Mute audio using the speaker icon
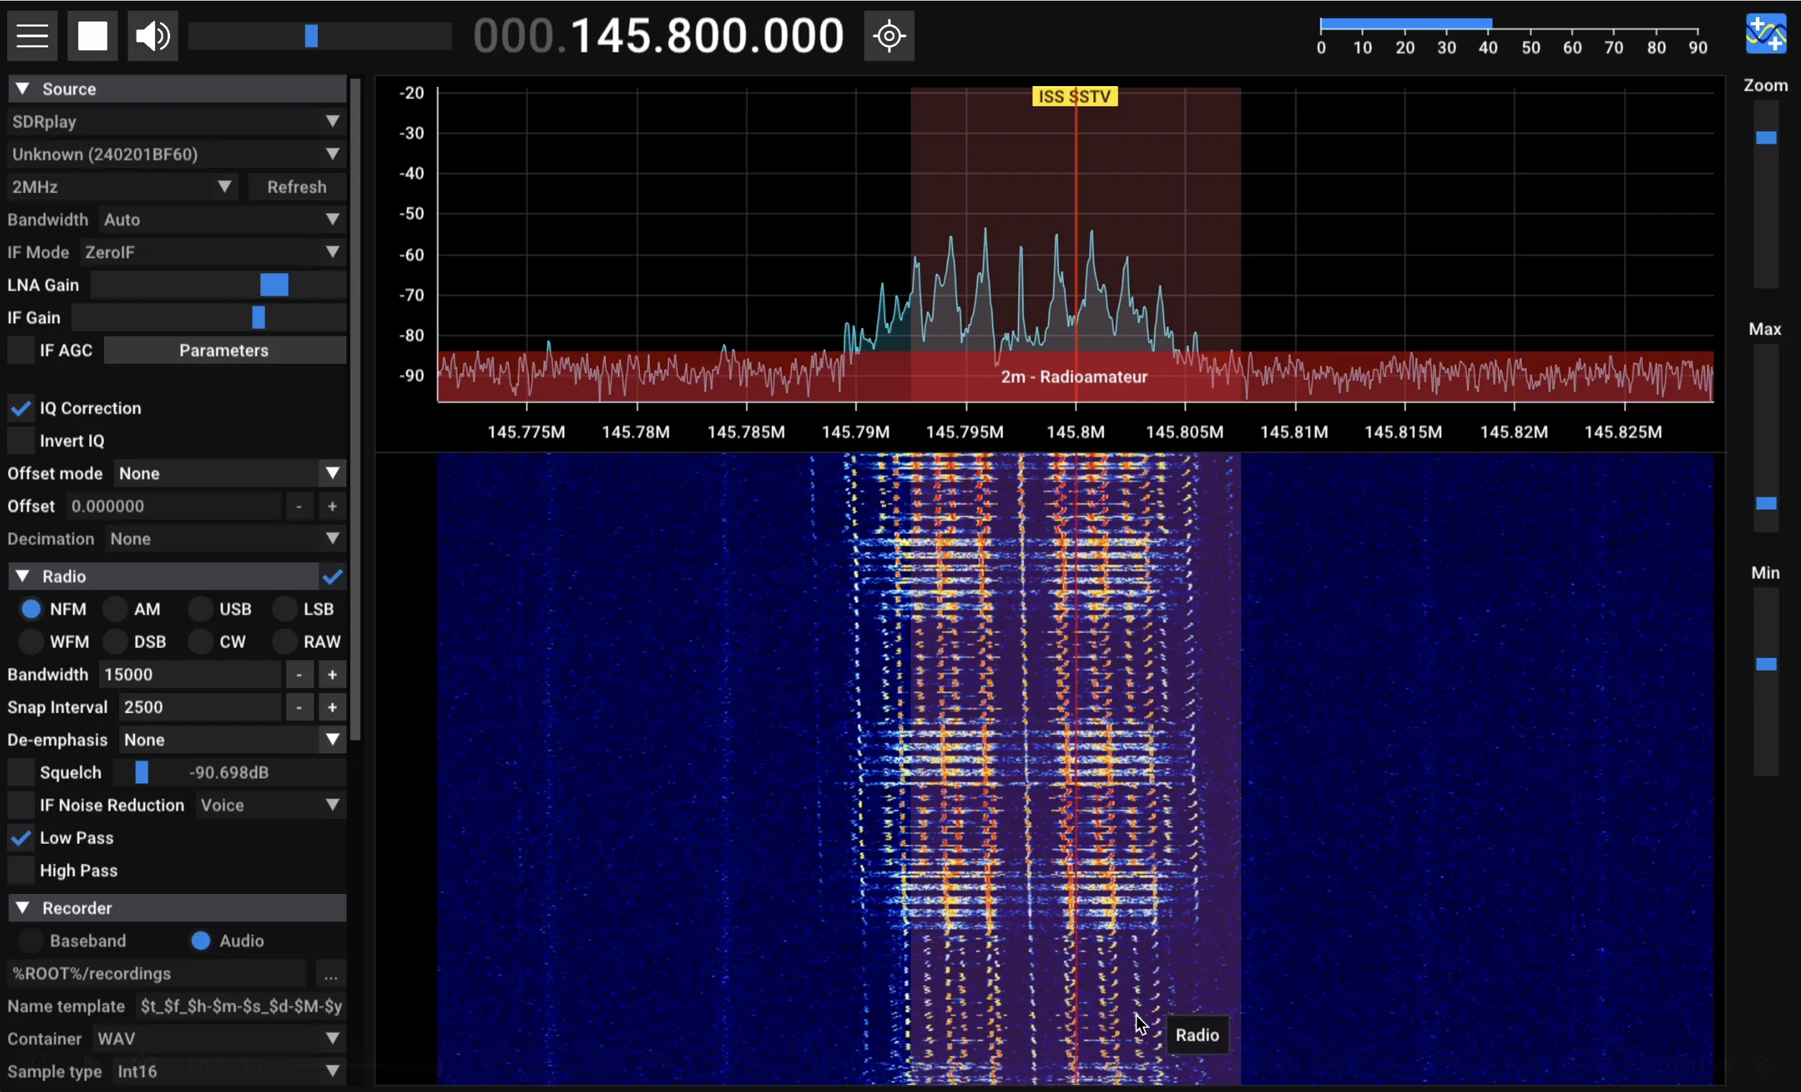 coord(152,35)
